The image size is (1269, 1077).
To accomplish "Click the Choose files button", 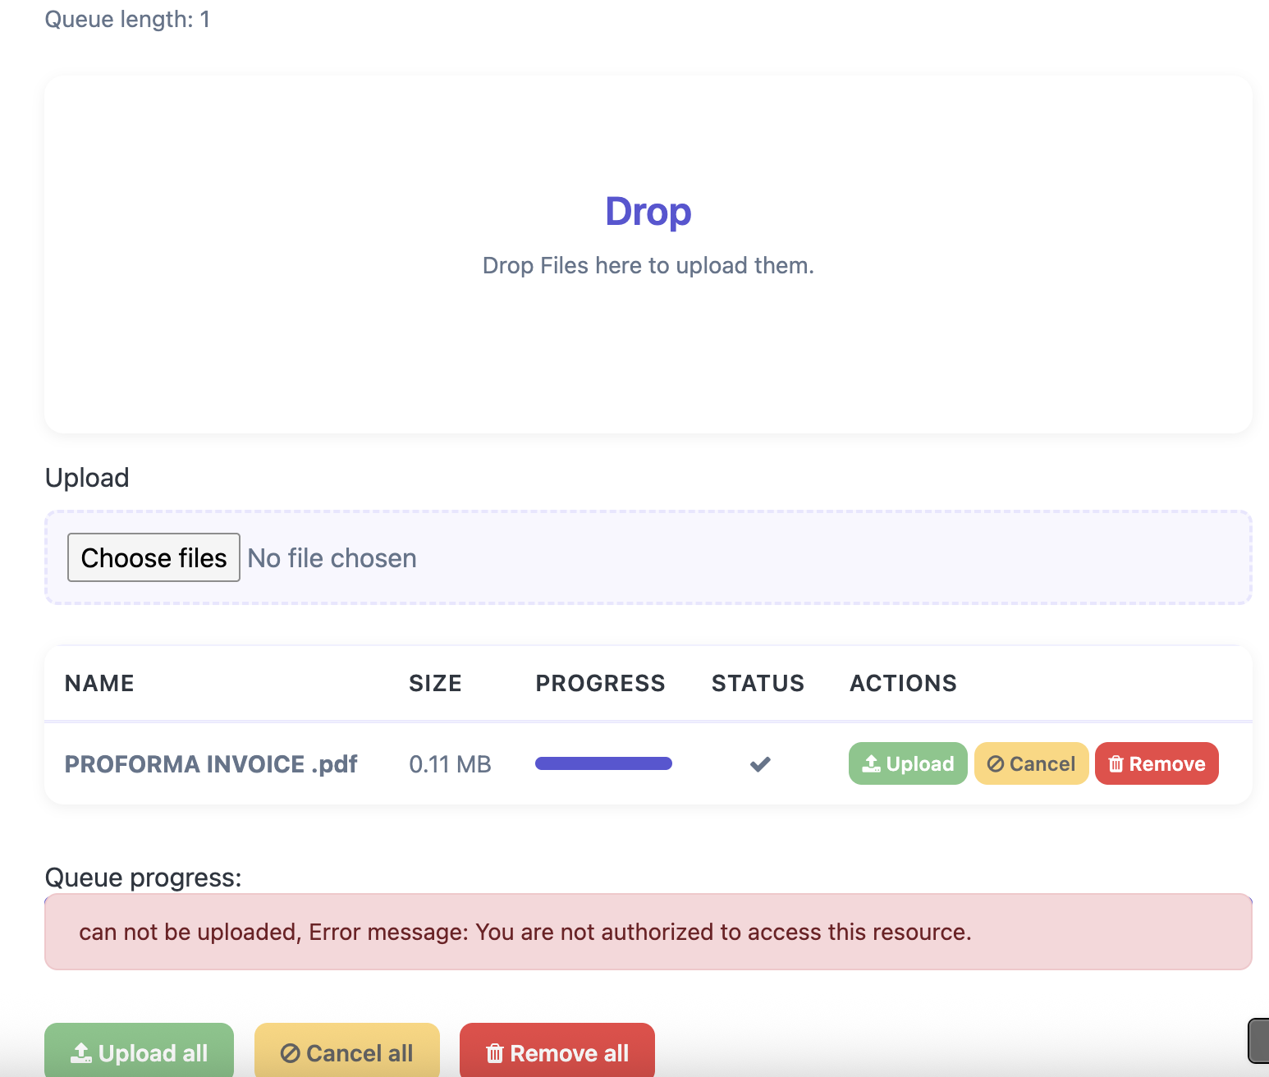I will point(153,557).
